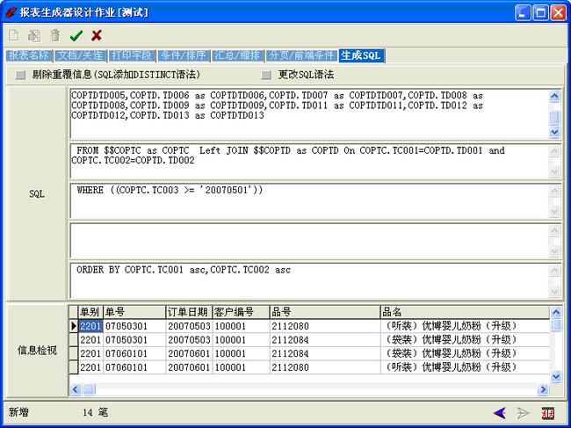Click the 信息检视 panel label
Viewport: 571px width, 428px height.
pyautogui.click(x=37, y=351)
